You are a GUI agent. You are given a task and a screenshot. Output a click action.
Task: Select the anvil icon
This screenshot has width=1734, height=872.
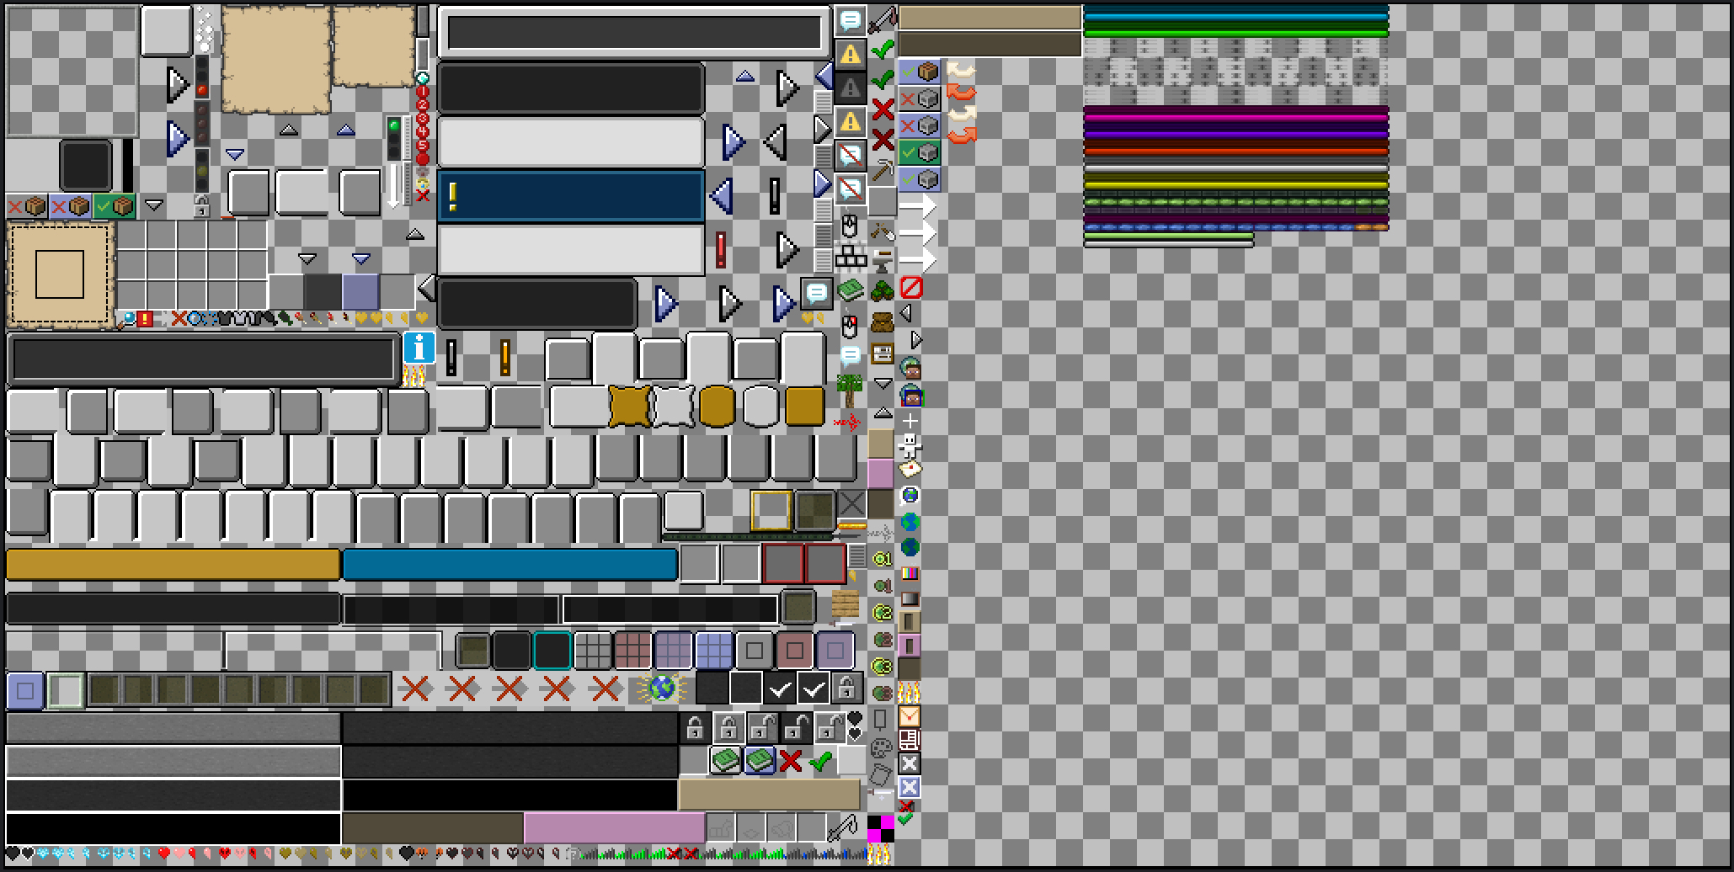click(x=882, y=261)
